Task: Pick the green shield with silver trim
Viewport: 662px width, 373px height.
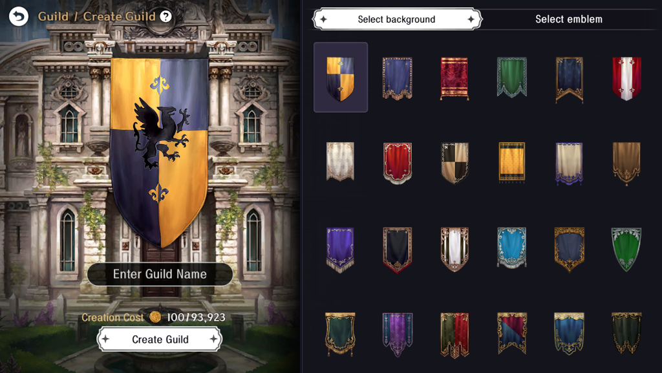Action: coord(626,249)
